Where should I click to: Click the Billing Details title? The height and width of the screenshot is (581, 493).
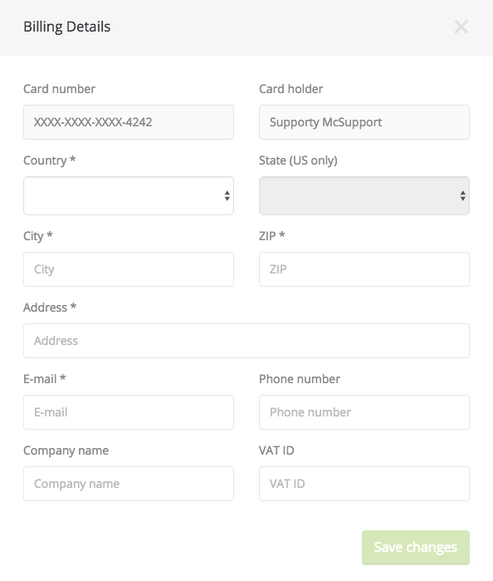[67, 27]
